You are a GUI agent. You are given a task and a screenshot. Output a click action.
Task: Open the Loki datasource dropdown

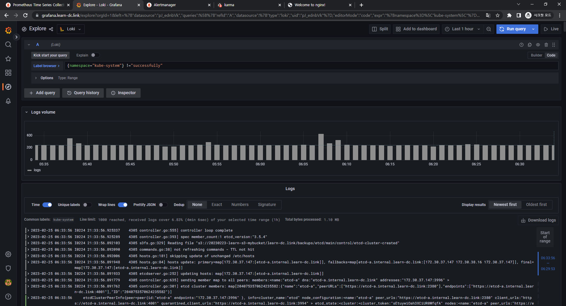tap(71, 29)
